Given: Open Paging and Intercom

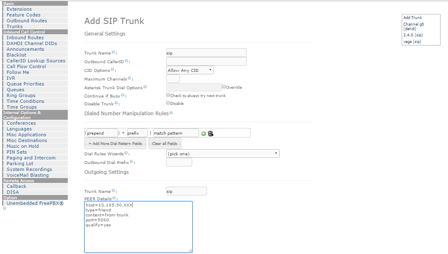Looking at the screenshot, I should [31, 157].
